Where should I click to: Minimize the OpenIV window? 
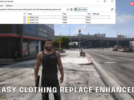[x=98, y=1]
